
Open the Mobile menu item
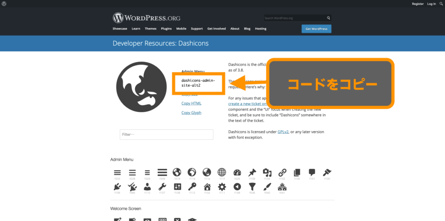tap(181, 29)
